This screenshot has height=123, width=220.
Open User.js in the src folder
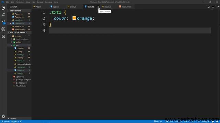pyautogui.click(x=20, y=73)
